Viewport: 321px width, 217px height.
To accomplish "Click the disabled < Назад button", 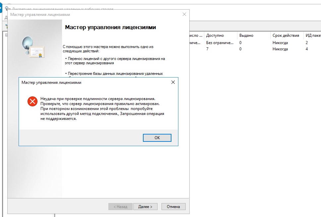I will (x=121, y=207).
